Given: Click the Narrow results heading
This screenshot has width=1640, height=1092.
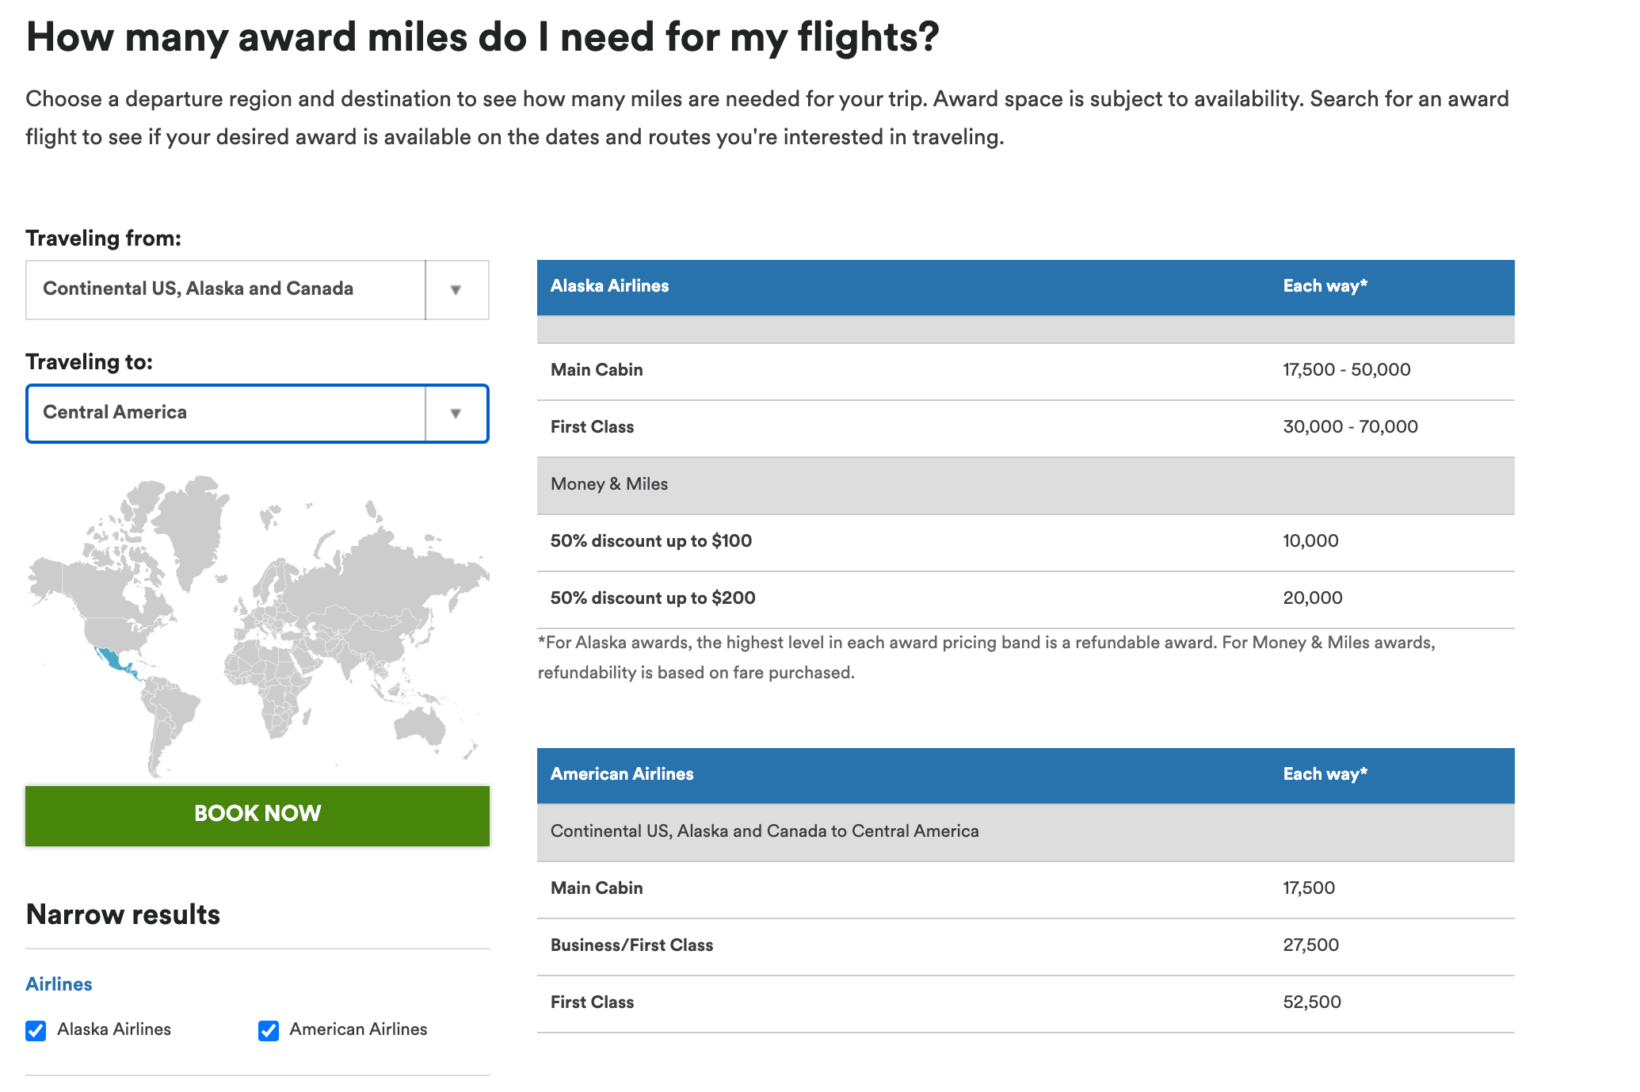Looking at the screenshot, I should pos(123,914).
